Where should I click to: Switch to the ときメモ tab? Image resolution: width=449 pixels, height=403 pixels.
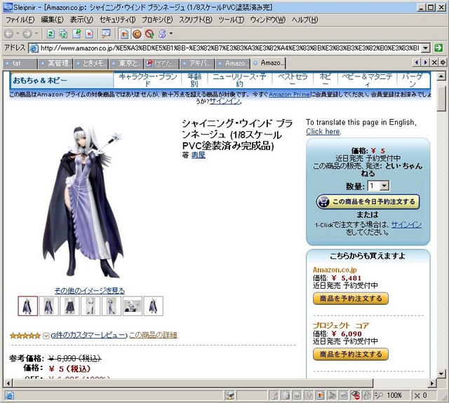click(91, 64)
